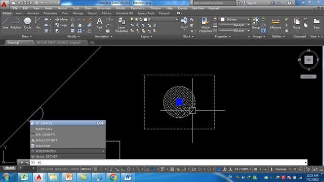Click the Match Properties tool
The width and height of the screenshot is (324, 182).
click(x=206, y=25)
